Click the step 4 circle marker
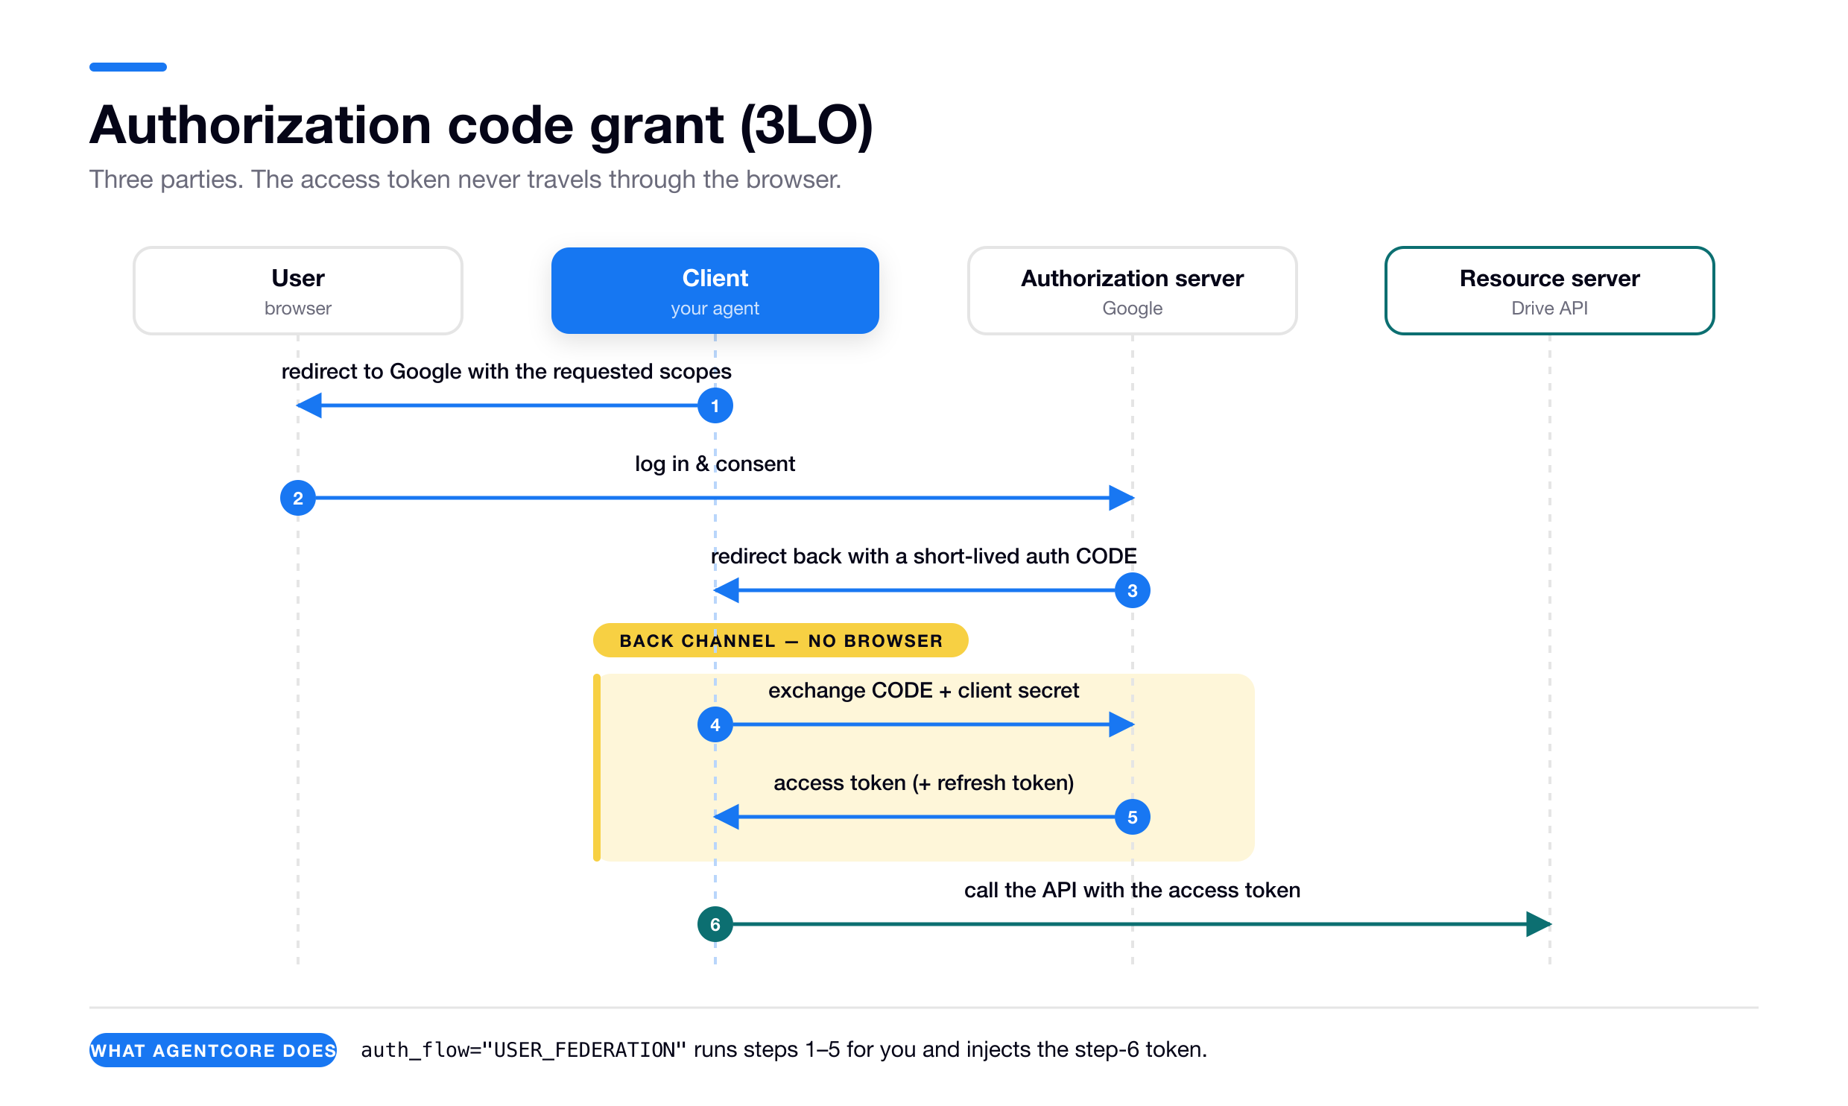Image resolution: width=1848 pixels, height=1106 pixels. 715,724
